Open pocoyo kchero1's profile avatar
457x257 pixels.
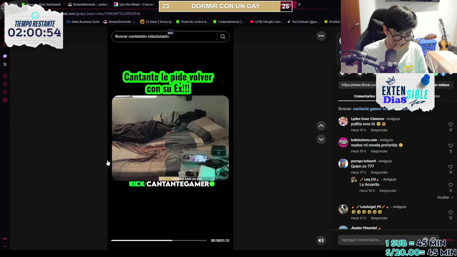click(343, 163)
